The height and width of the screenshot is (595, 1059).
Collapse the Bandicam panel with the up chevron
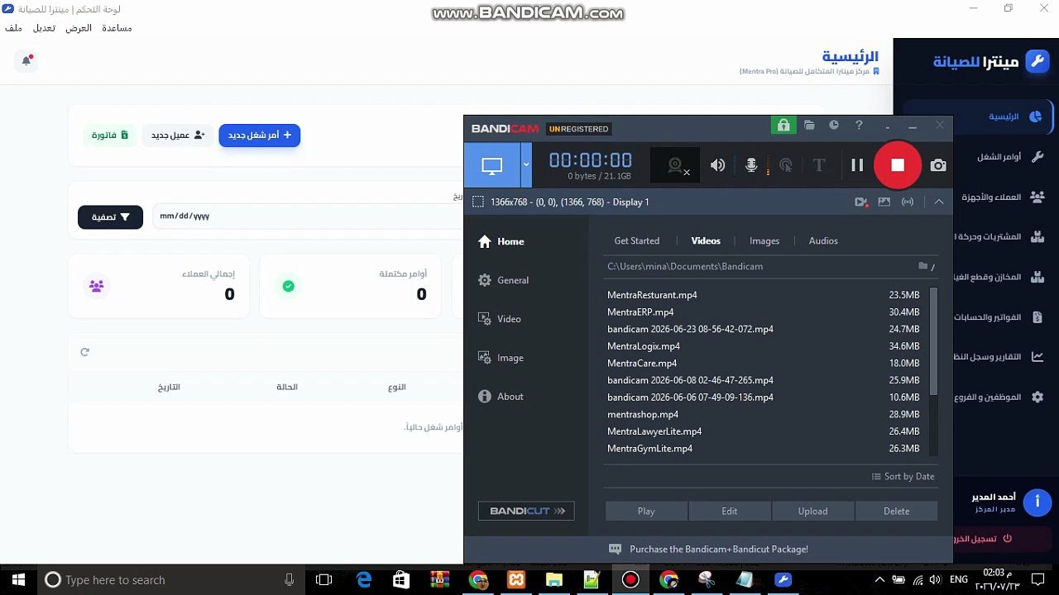pos(939,202)
